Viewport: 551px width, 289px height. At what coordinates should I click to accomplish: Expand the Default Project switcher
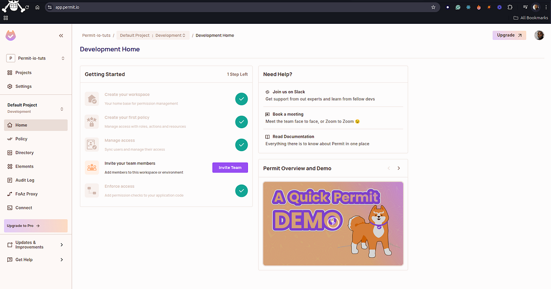(x=62, y=109)
